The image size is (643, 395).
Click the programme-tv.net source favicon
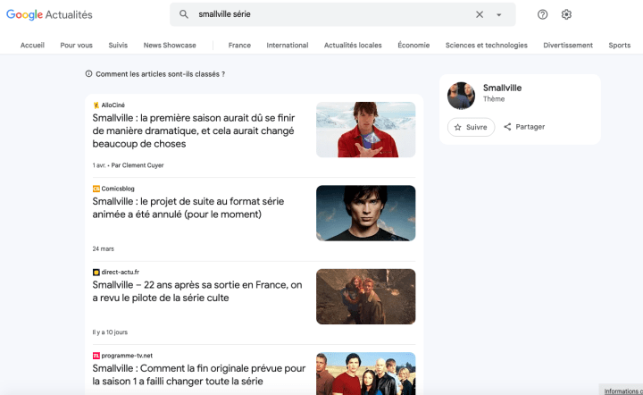tap(96, 356)
